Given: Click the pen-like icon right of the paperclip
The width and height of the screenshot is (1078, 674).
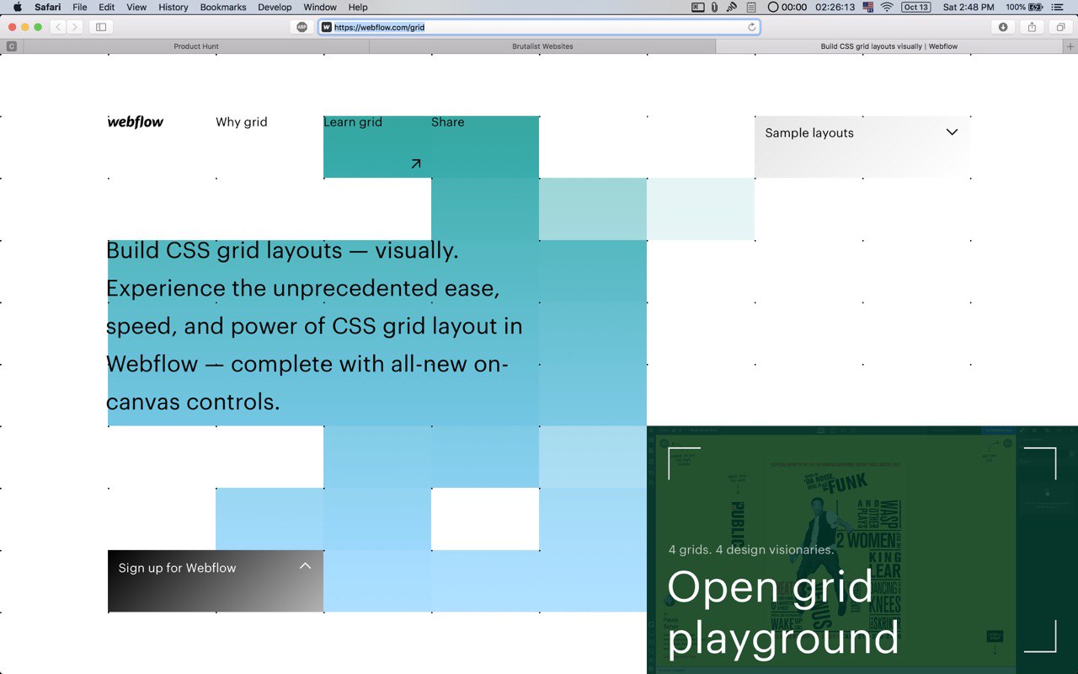Looking at the screenshot, I should (x=732, y=7).
